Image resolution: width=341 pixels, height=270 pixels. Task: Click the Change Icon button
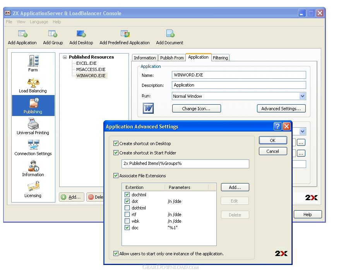tap(196, 109)
